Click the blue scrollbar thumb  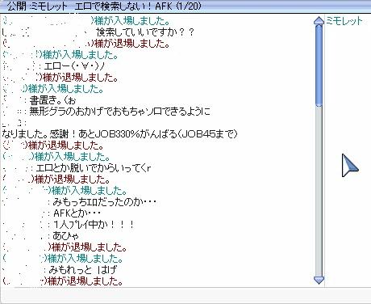(319, 65)
